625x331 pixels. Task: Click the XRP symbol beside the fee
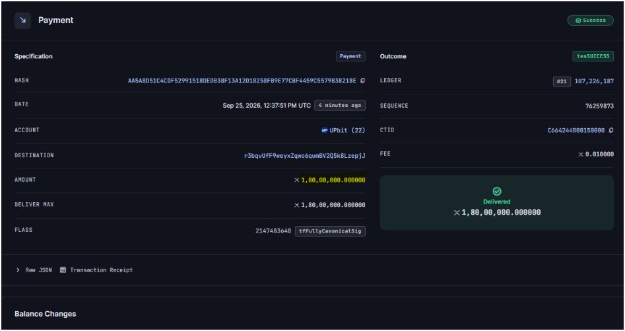pos(581,155)
